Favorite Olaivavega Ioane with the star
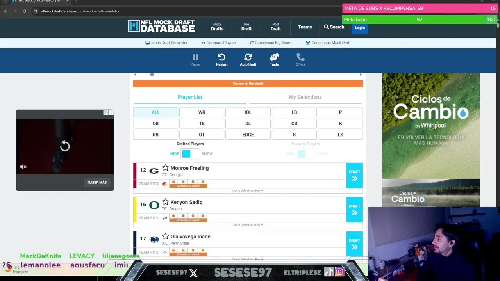500x281 pixels. point(166,236)
